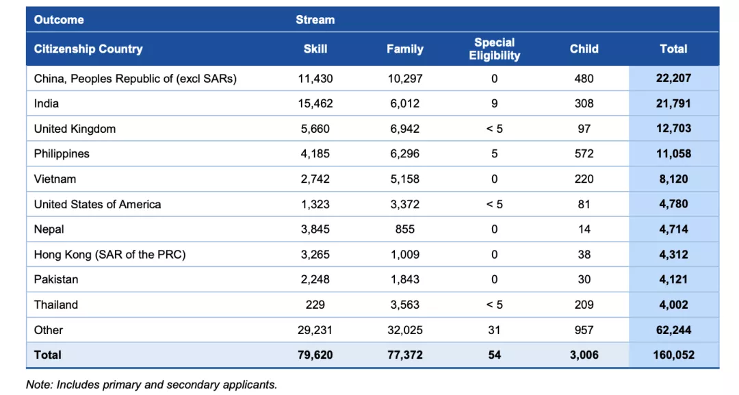Viewport: 739px width, 395px height.
Task: Select the Special Eligibility column header
Action: point(494,49)
